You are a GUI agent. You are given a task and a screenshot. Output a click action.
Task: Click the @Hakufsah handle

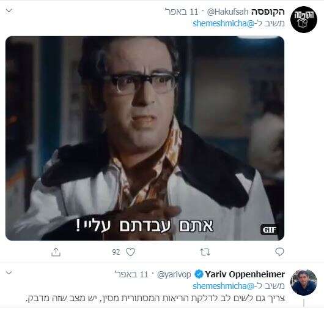[x=227, y=12]
